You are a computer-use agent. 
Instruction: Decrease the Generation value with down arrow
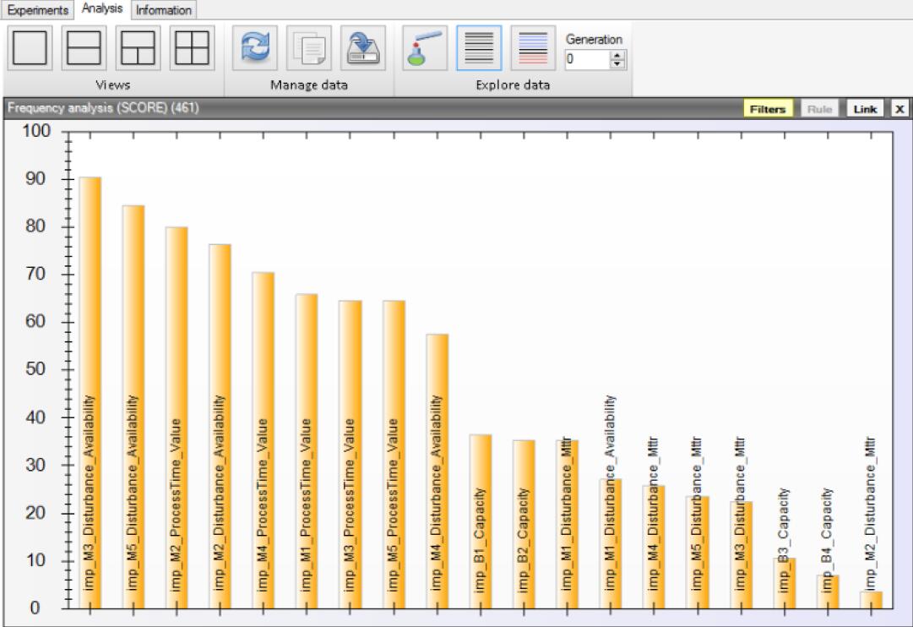click(617, 63)
